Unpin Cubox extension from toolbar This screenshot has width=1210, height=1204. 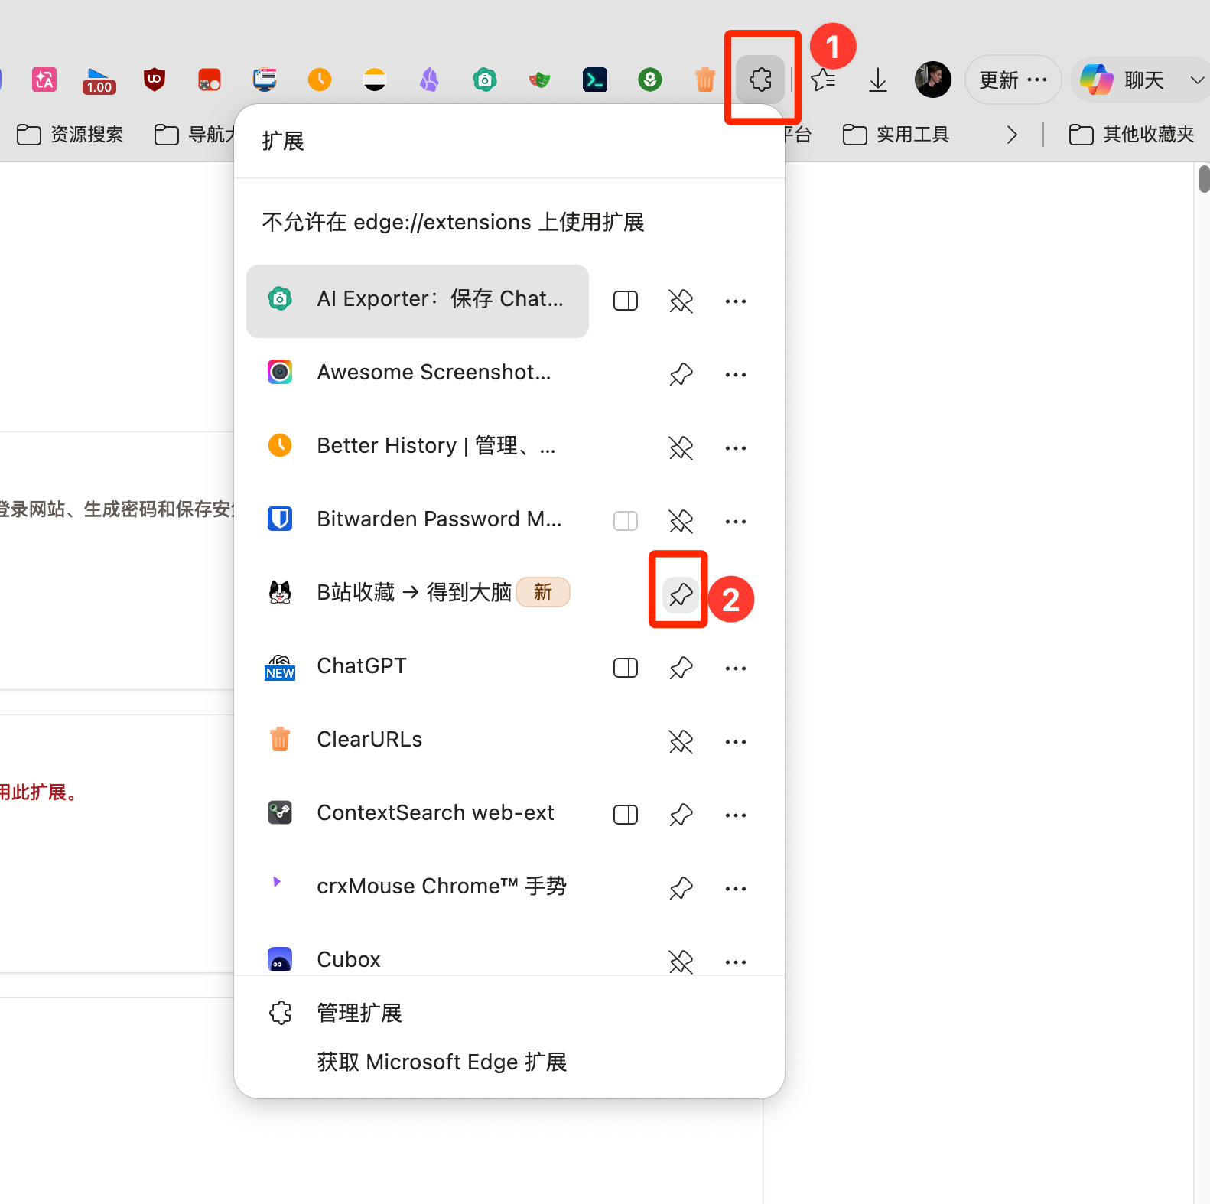(681, 962)
